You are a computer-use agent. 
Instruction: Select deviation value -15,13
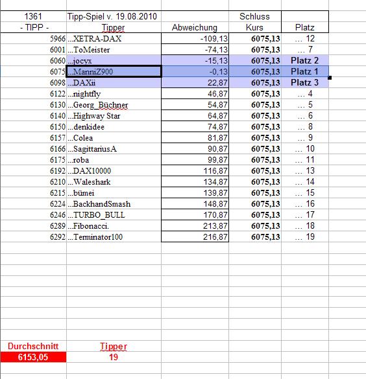coord(195,60)
